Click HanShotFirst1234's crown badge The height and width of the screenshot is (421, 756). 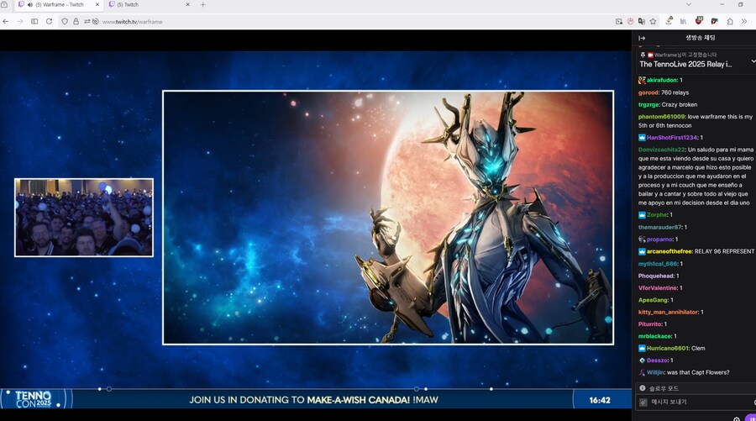click(x=642, y=138)
